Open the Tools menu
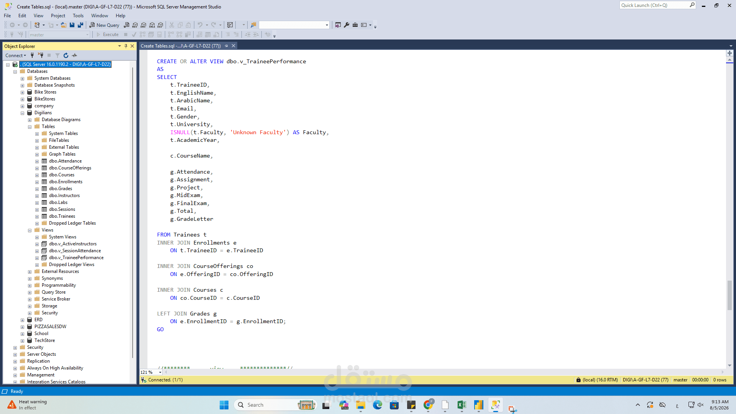 coord(78,16)
